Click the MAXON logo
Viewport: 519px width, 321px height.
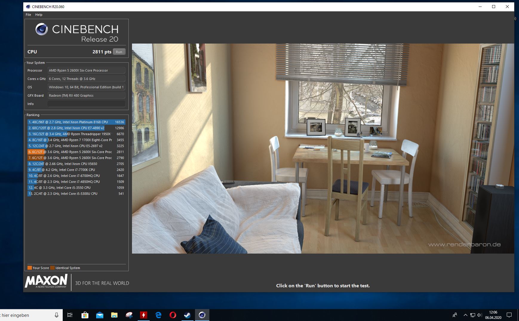point(46,281)
